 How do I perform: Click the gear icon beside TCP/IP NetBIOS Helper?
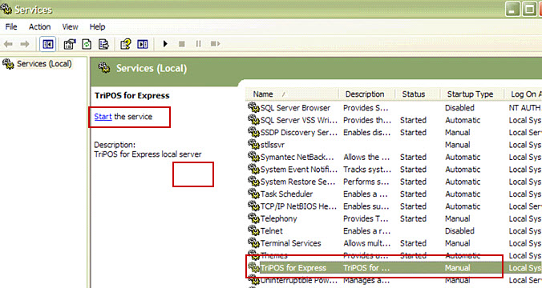click(253, 206)
